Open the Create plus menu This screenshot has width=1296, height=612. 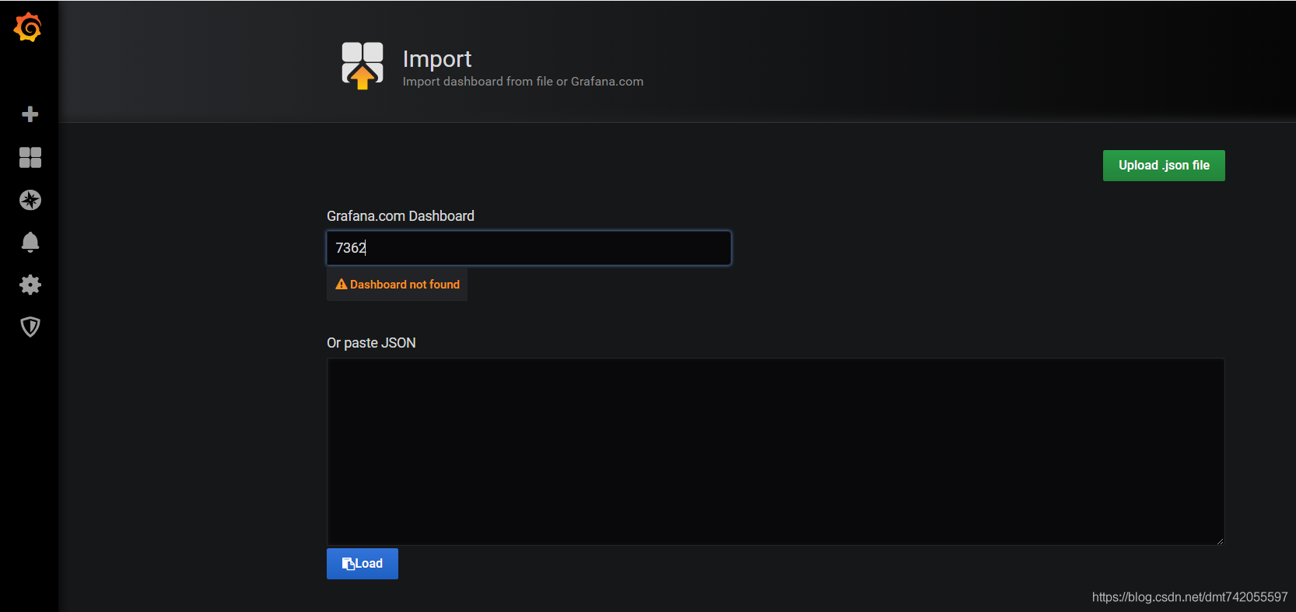(x=30, y=114)
